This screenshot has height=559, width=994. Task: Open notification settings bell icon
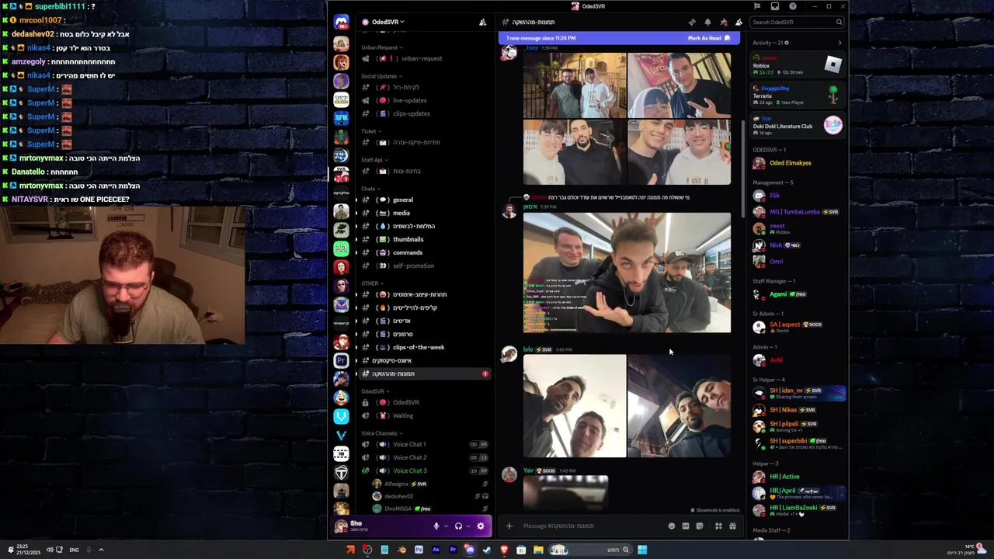click(x=707, y=23)
